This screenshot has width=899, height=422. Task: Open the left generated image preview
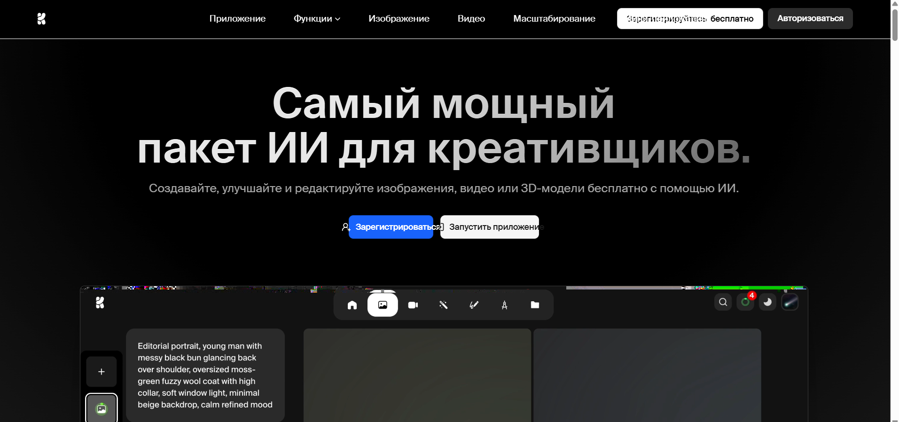pyautogui.click(x=417, y=375)
